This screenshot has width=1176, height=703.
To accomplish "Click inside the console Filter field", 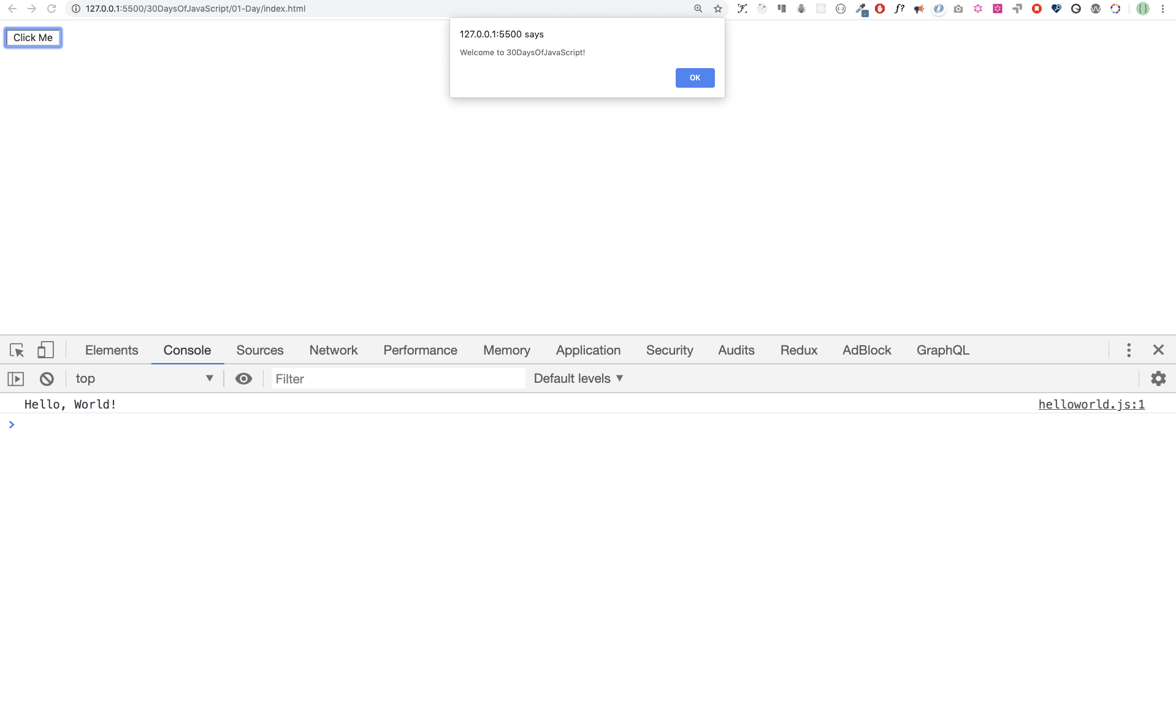I will 399,378.
